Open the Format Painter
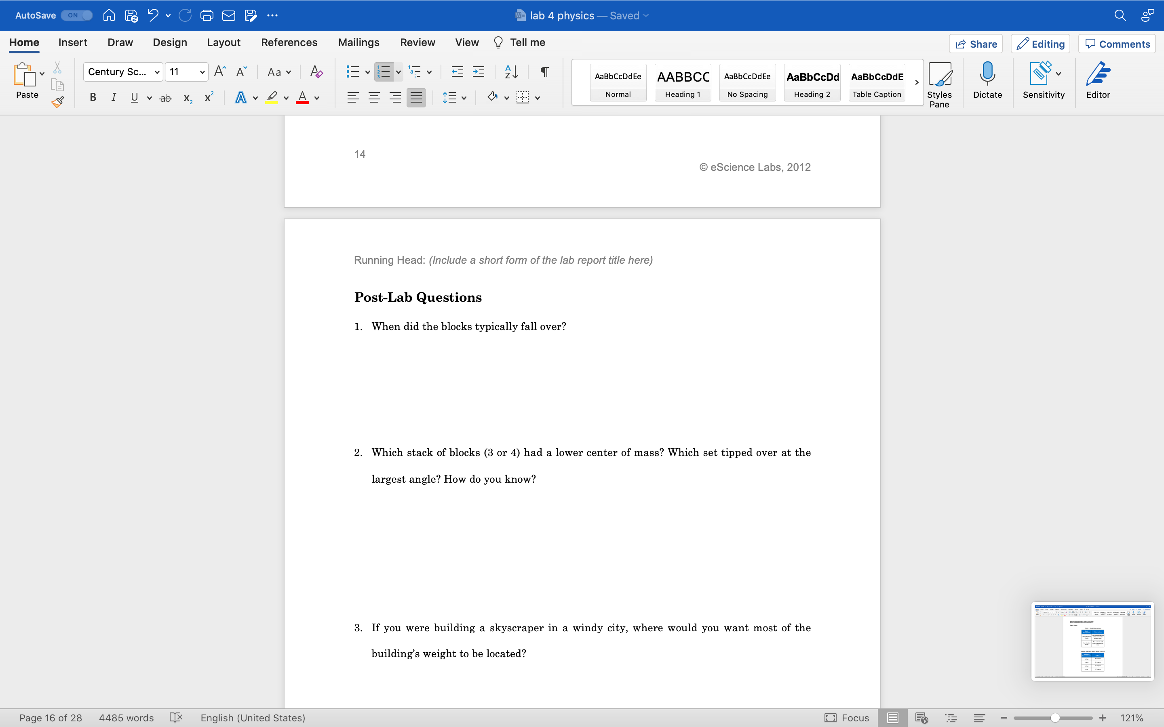The image size is (1164, 727). (58, 102)
